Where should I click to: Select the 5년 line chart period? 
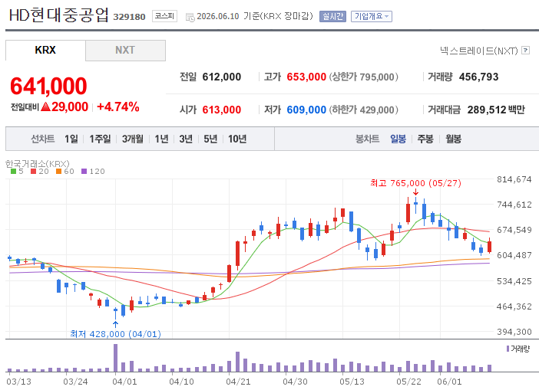210,139
